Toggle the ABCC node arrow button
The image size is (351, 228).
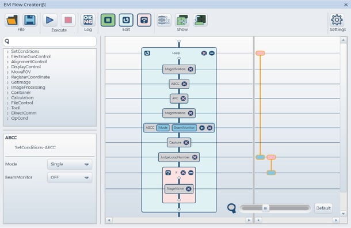[202, 128]
